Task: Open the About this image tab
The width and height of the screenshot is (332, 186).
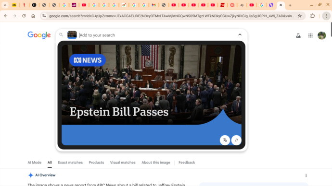Action: pos(156,163)
